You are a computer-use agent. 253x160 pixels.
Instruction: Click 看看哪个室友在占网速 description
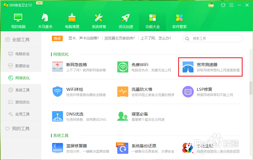[x=148, y=120]
